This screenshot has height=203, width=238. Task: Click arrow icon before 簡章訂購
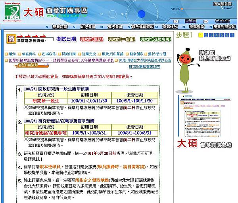(47, 27)
